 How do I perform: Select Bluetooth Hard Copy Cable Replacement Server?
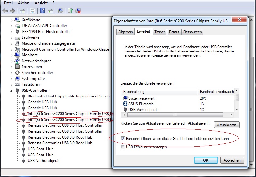[x=69, y=96]
